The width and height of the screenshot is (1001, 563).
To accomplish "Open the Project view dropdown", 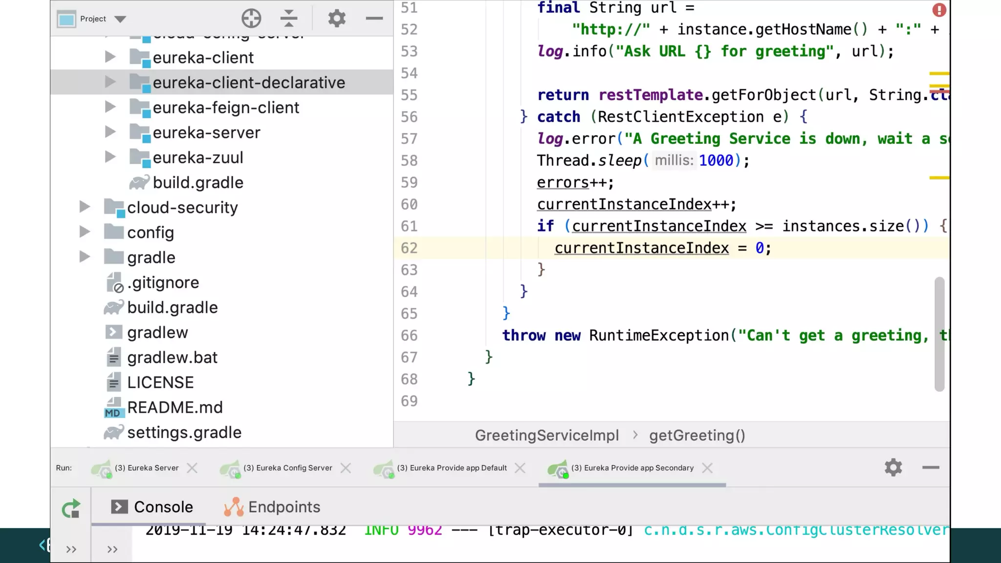I will click(x=120, y=19).
